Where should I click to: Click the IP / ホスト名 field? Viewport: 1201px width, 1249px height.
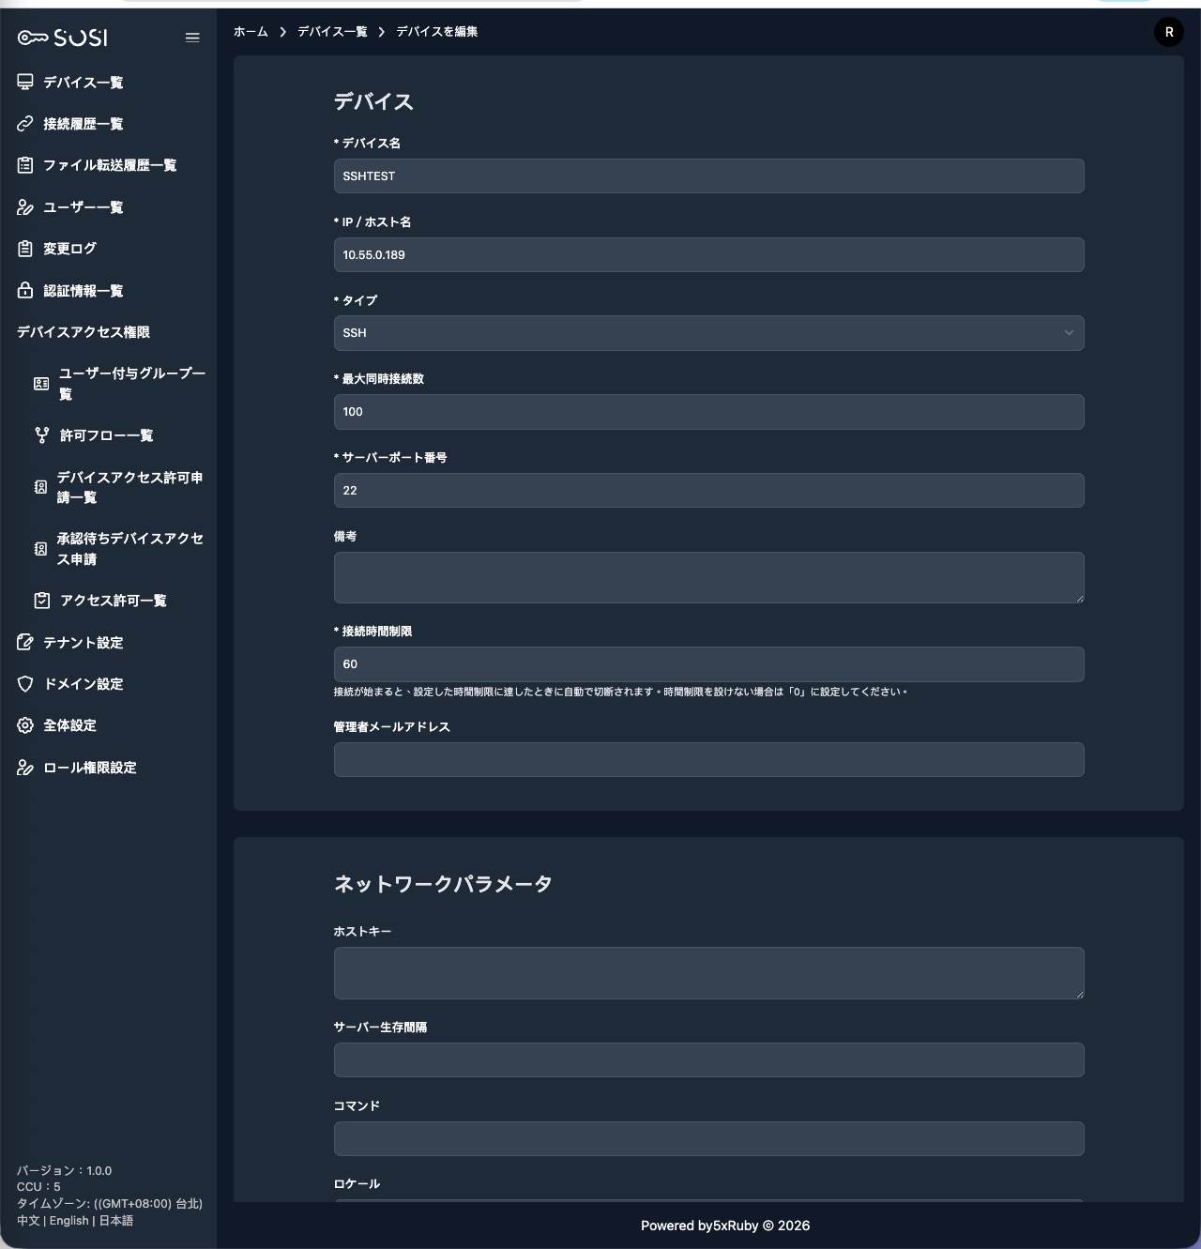coord(709,255)
